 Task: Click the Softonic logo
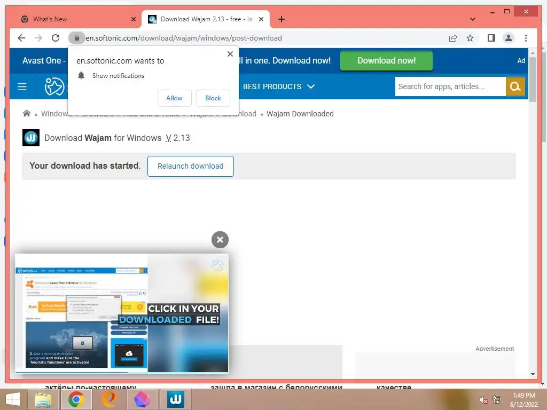pyautogui.click(x=54, y=86)
